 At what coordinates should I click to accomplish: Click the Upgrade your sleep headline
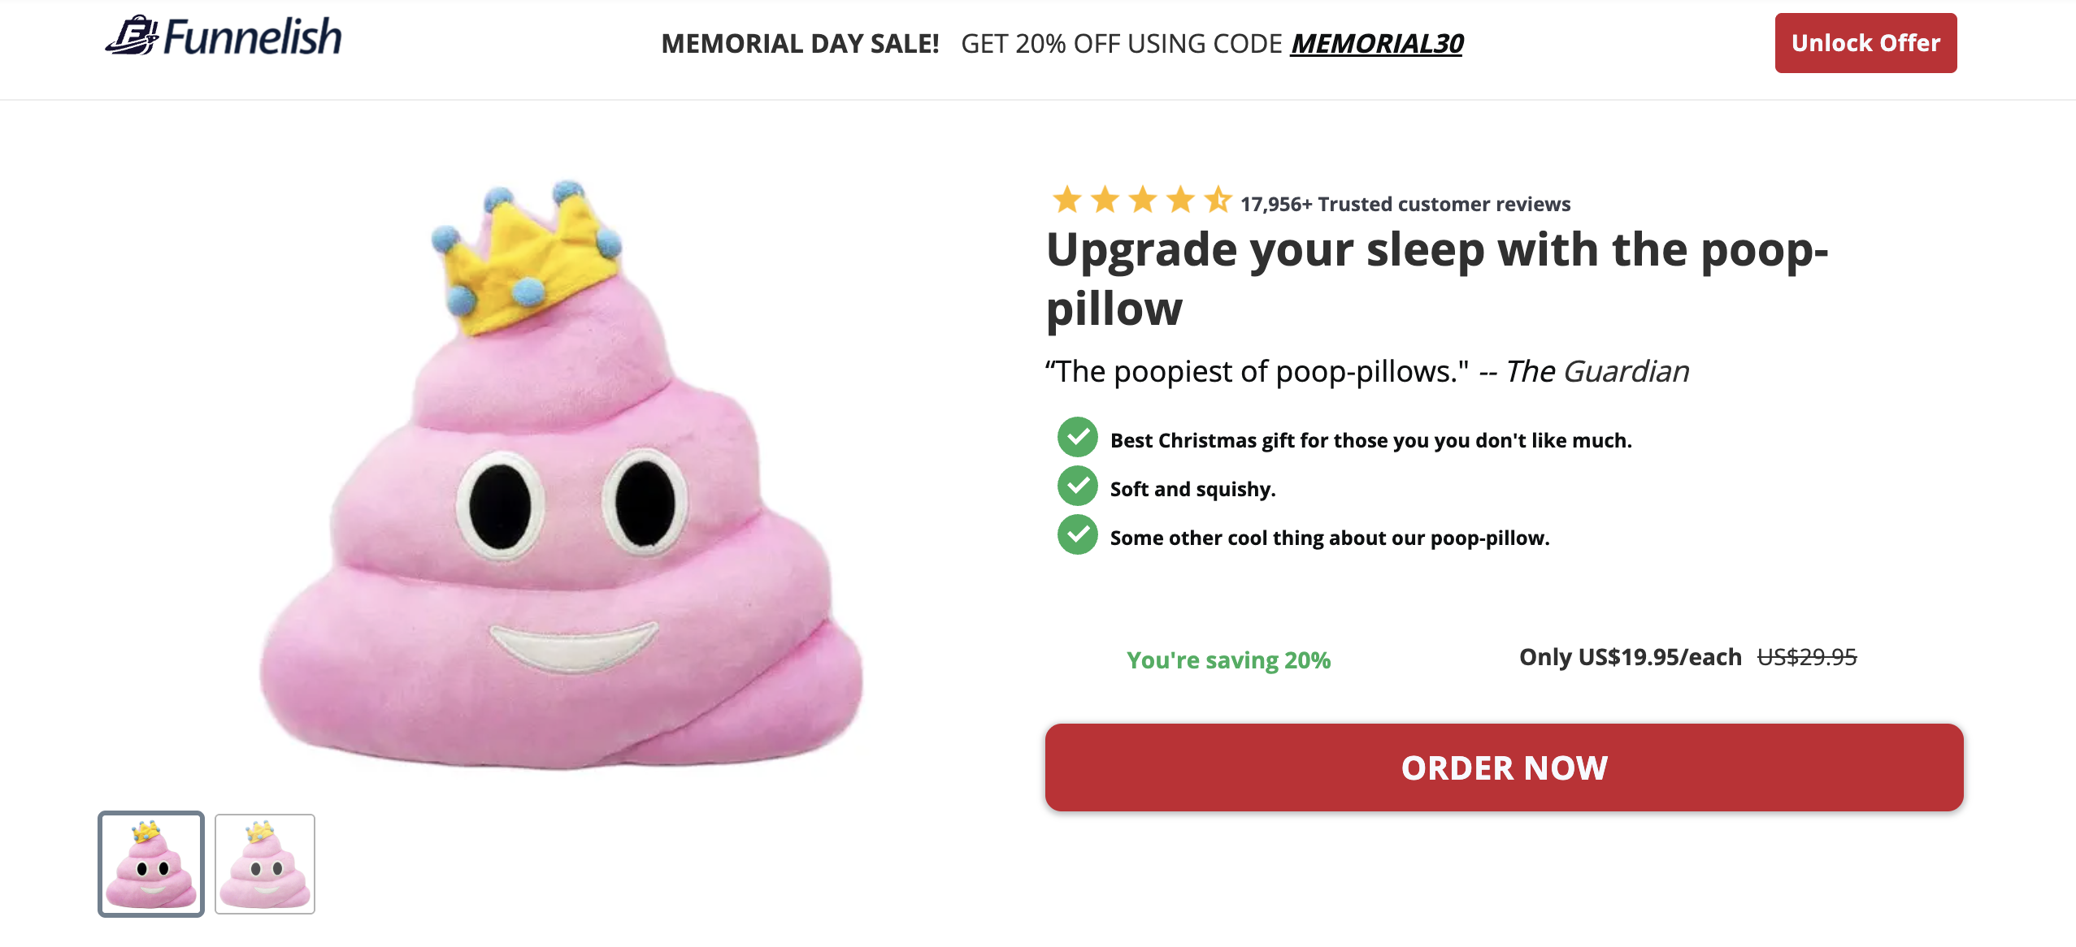pyautogui.click(x=1435, y=279)
